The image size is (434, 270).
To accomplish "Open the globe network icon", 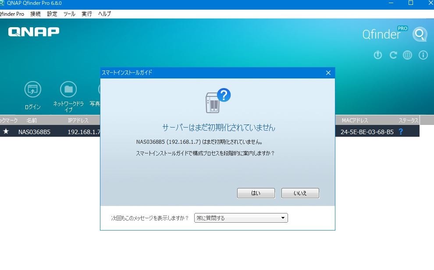I will [x=407, y=55].
